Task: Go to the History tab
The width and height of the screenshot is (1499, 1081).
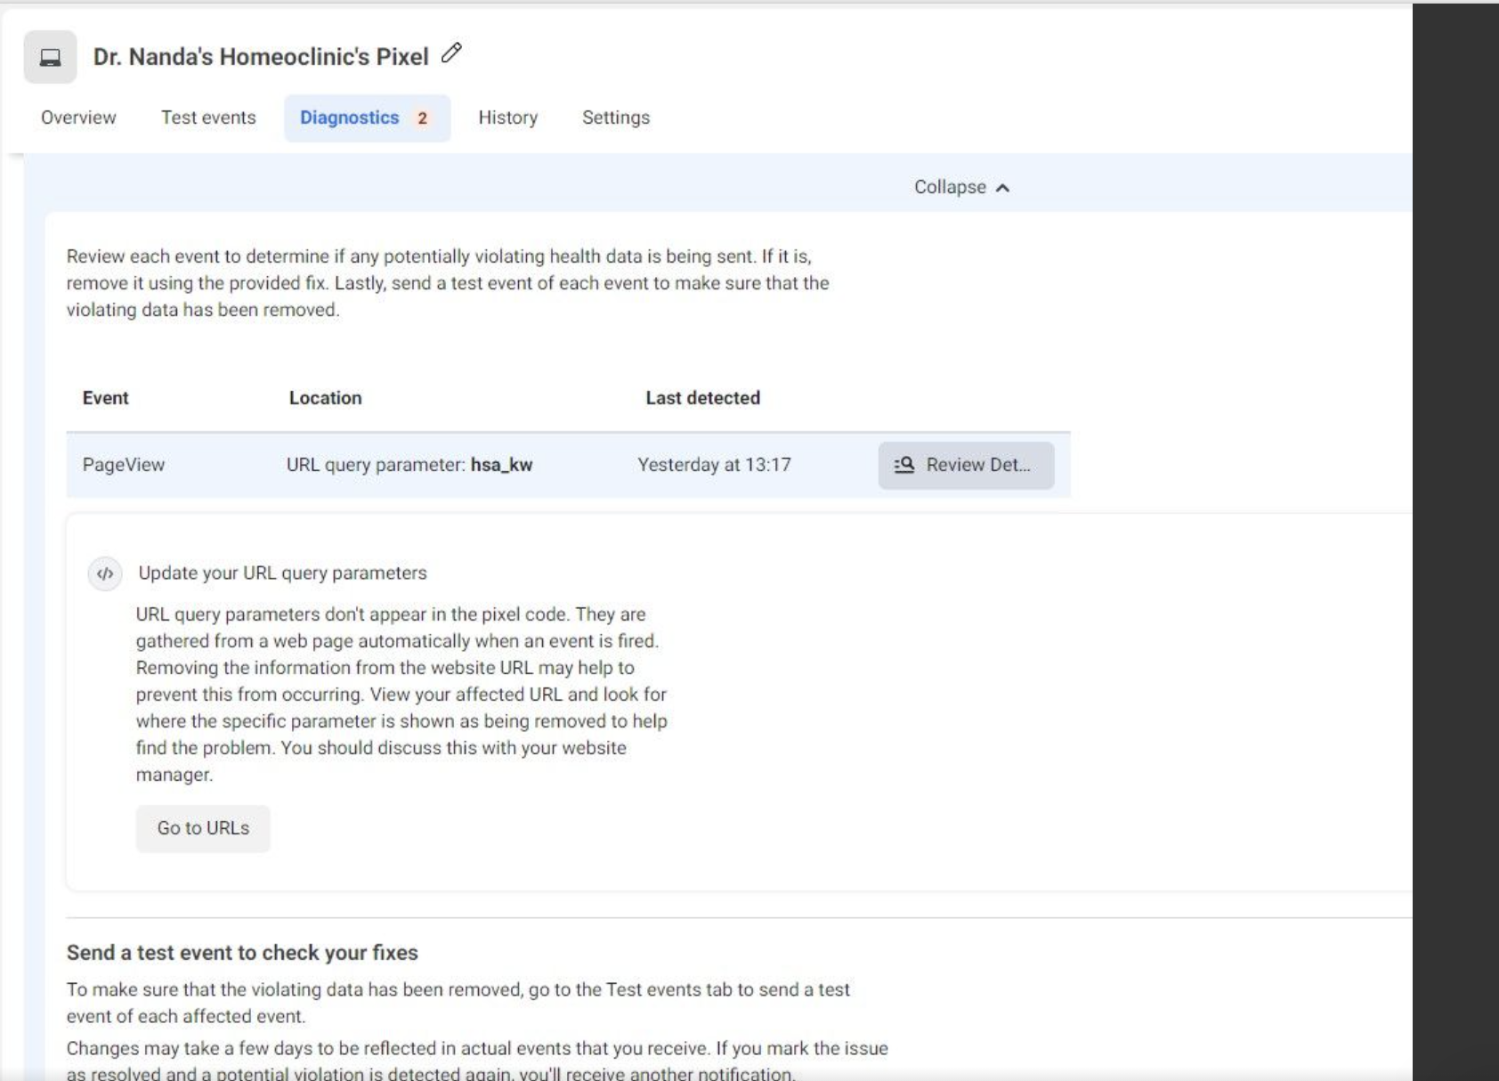Action: [507, 118]
